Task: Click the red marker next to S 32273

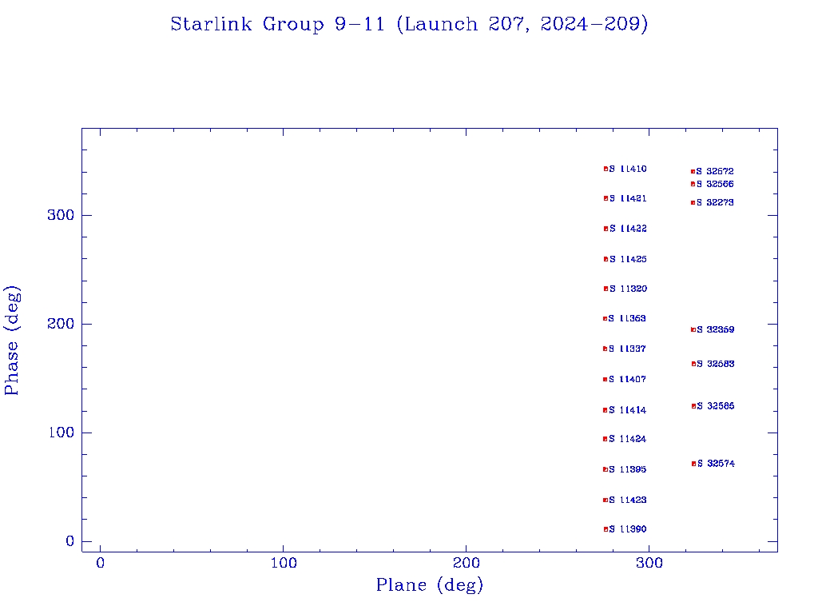Action: tap(693, 202)
